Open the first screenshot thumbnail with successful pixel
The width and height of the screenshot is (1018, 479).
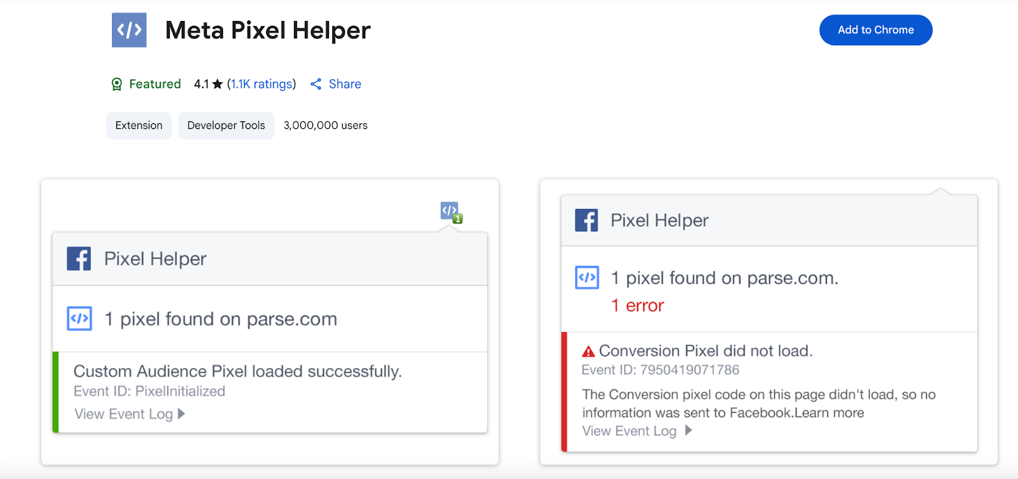tap(270, 322)
